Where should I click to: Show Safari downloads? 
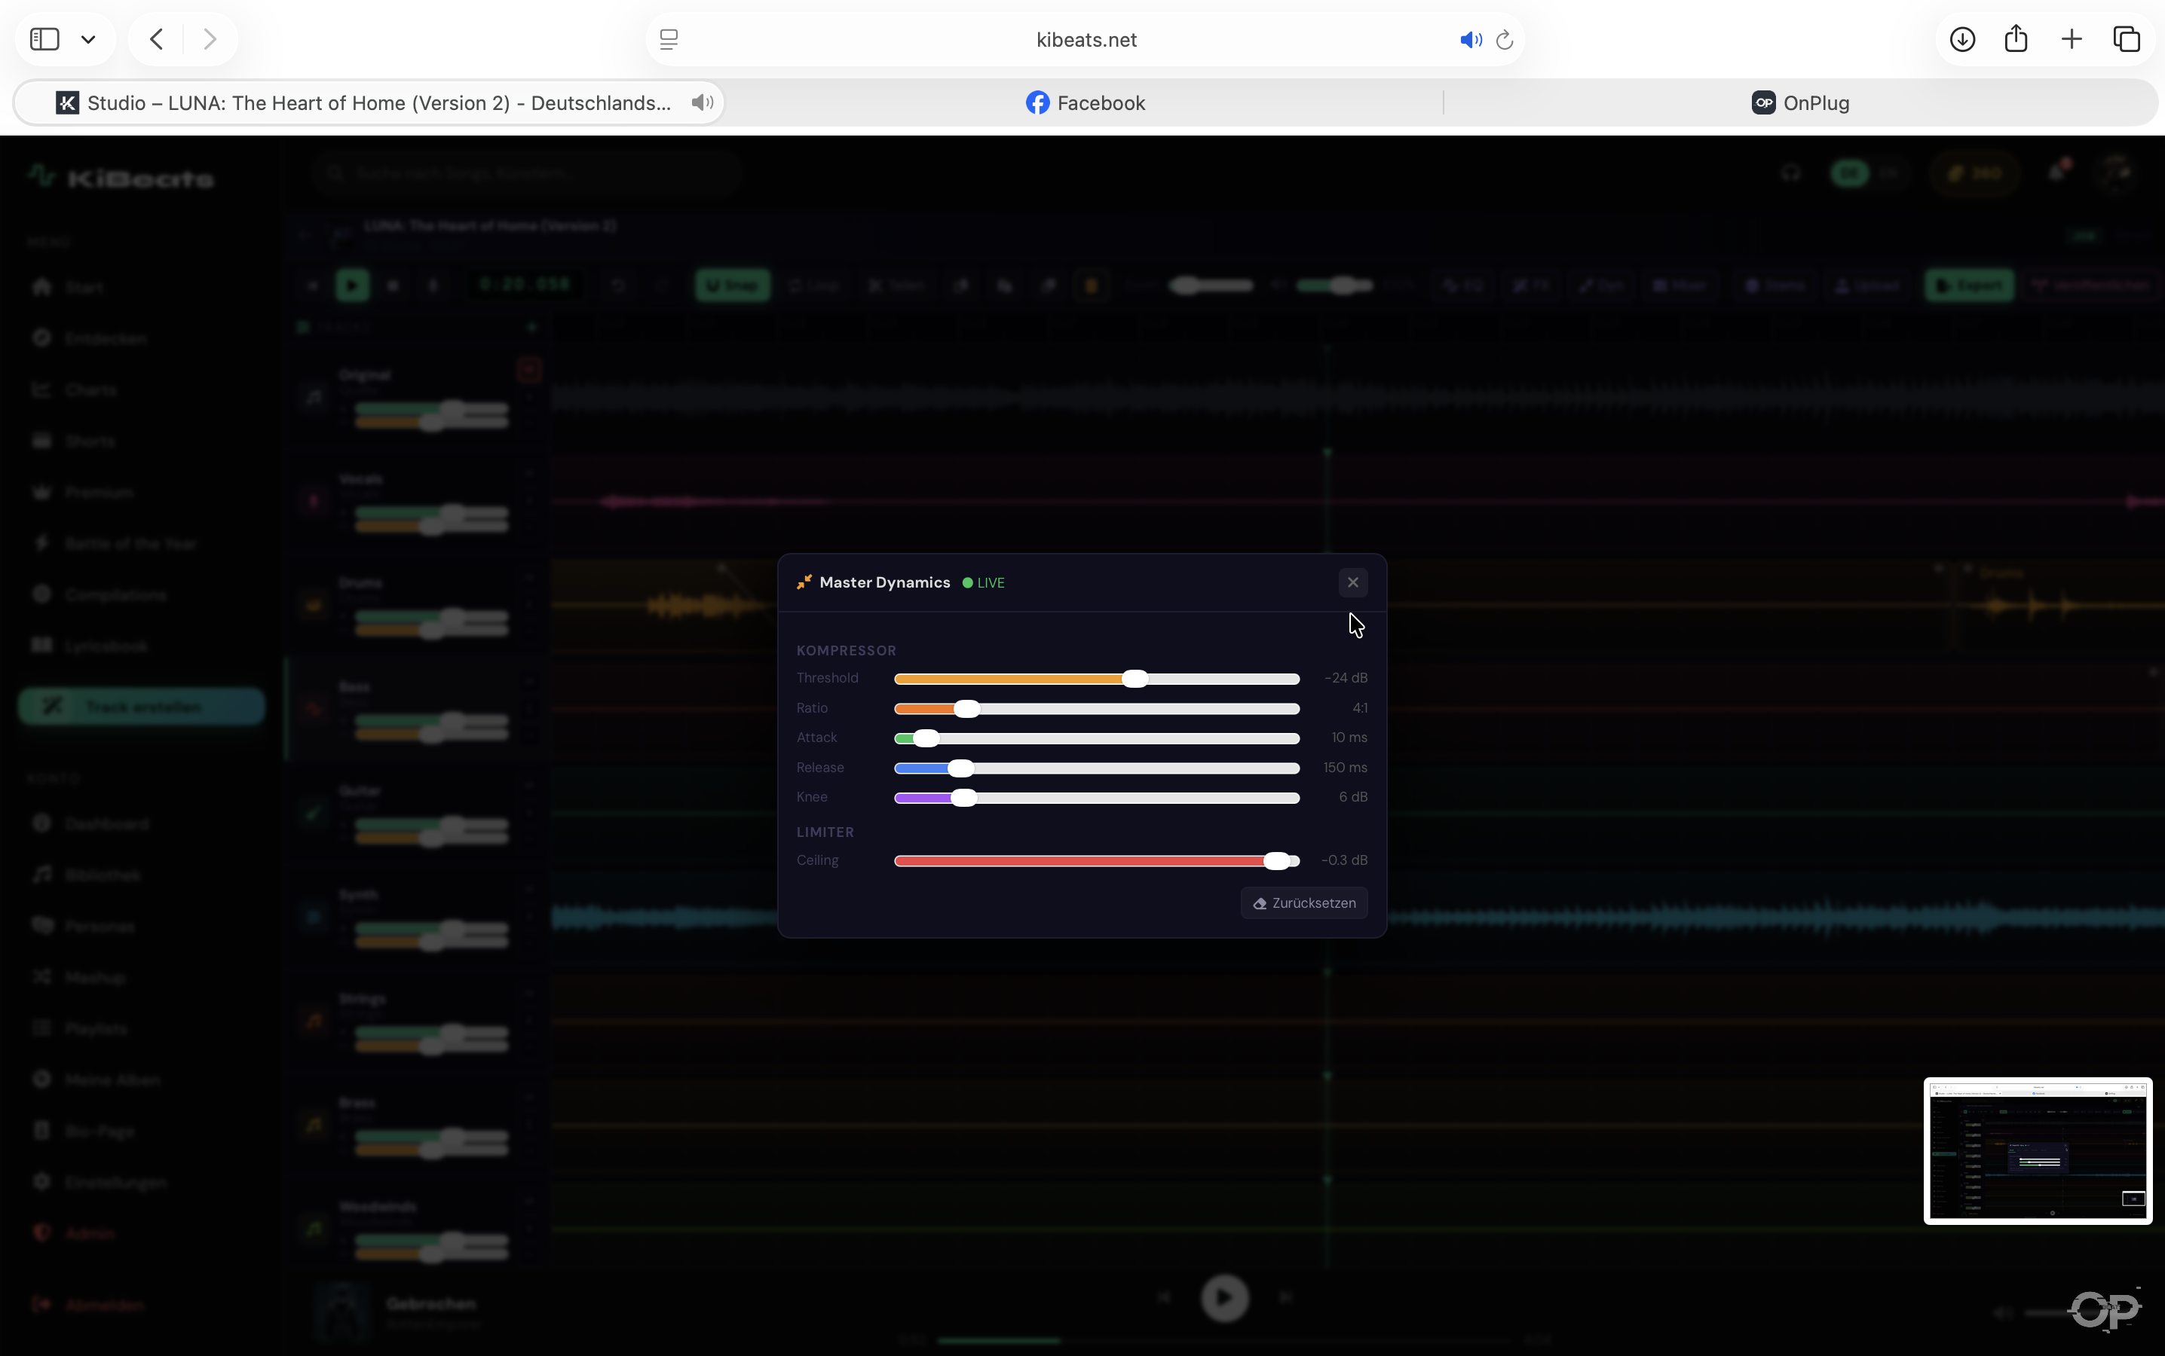[1962, 39]
